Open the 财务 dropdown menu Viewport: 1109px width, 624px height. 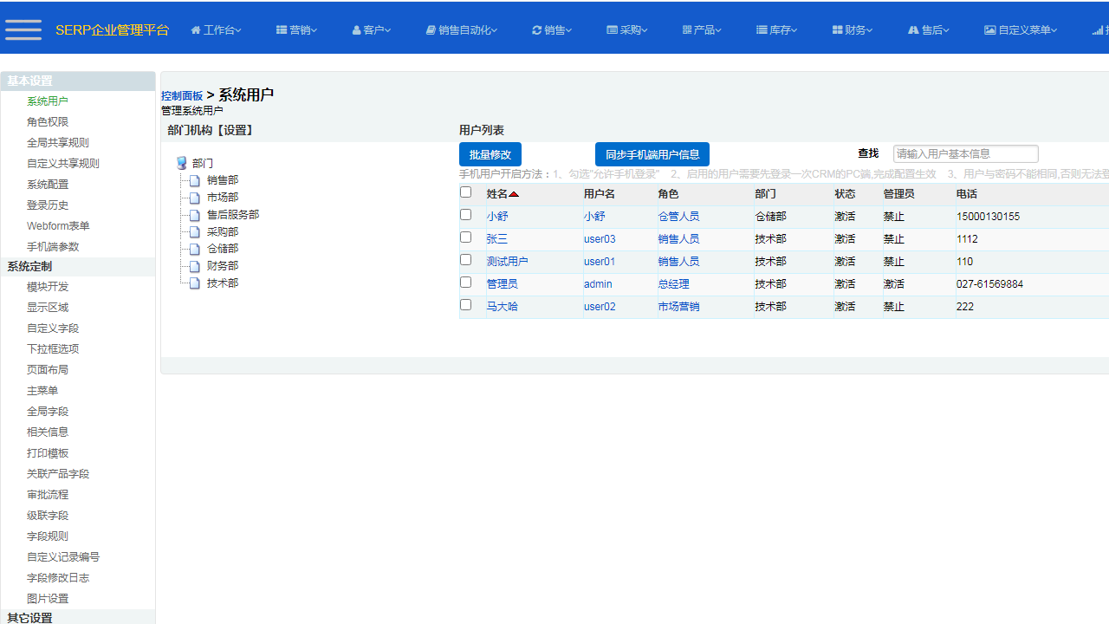(851, 29)
